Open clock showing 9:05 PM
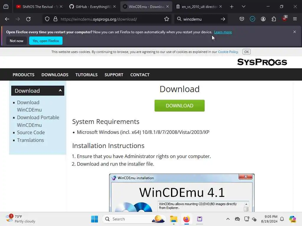The height and width of the screenshot is (226, 302). (x=269, y=219)
